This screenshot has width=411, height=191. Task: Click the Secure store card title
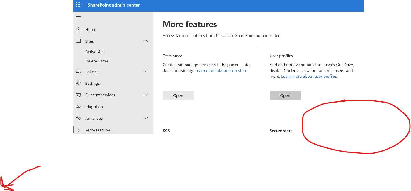(281, 131)
